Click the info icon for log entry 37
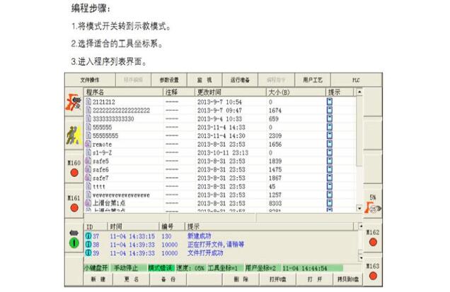Screen dimensions: 450x292 88,236
